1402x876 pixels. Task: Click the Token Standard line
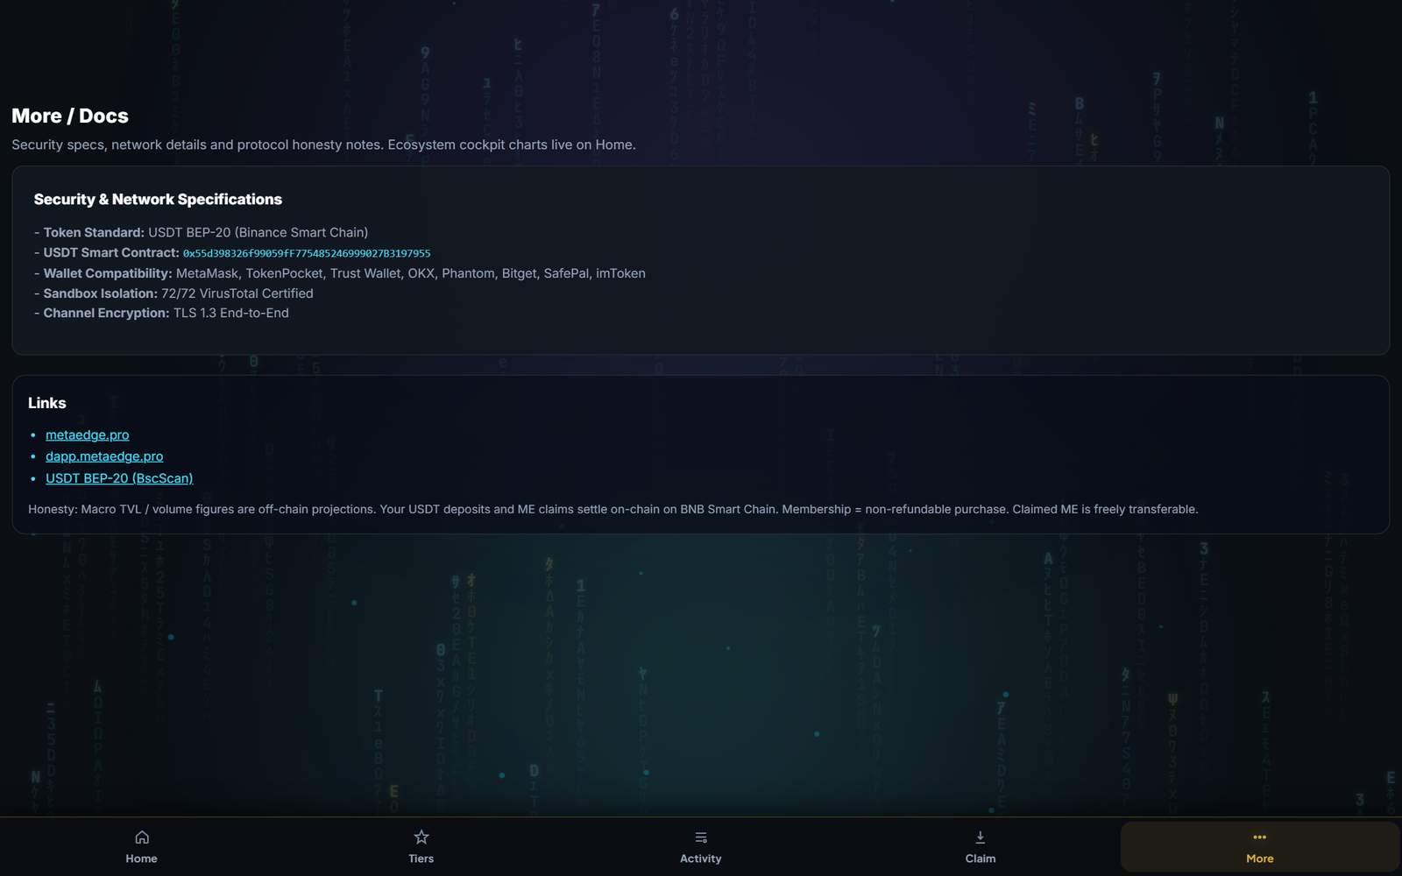(202, 232)
